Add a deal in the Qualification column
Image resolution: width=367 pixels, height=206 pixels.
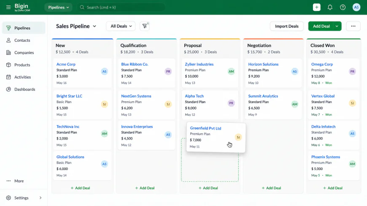tap(145, 188)
